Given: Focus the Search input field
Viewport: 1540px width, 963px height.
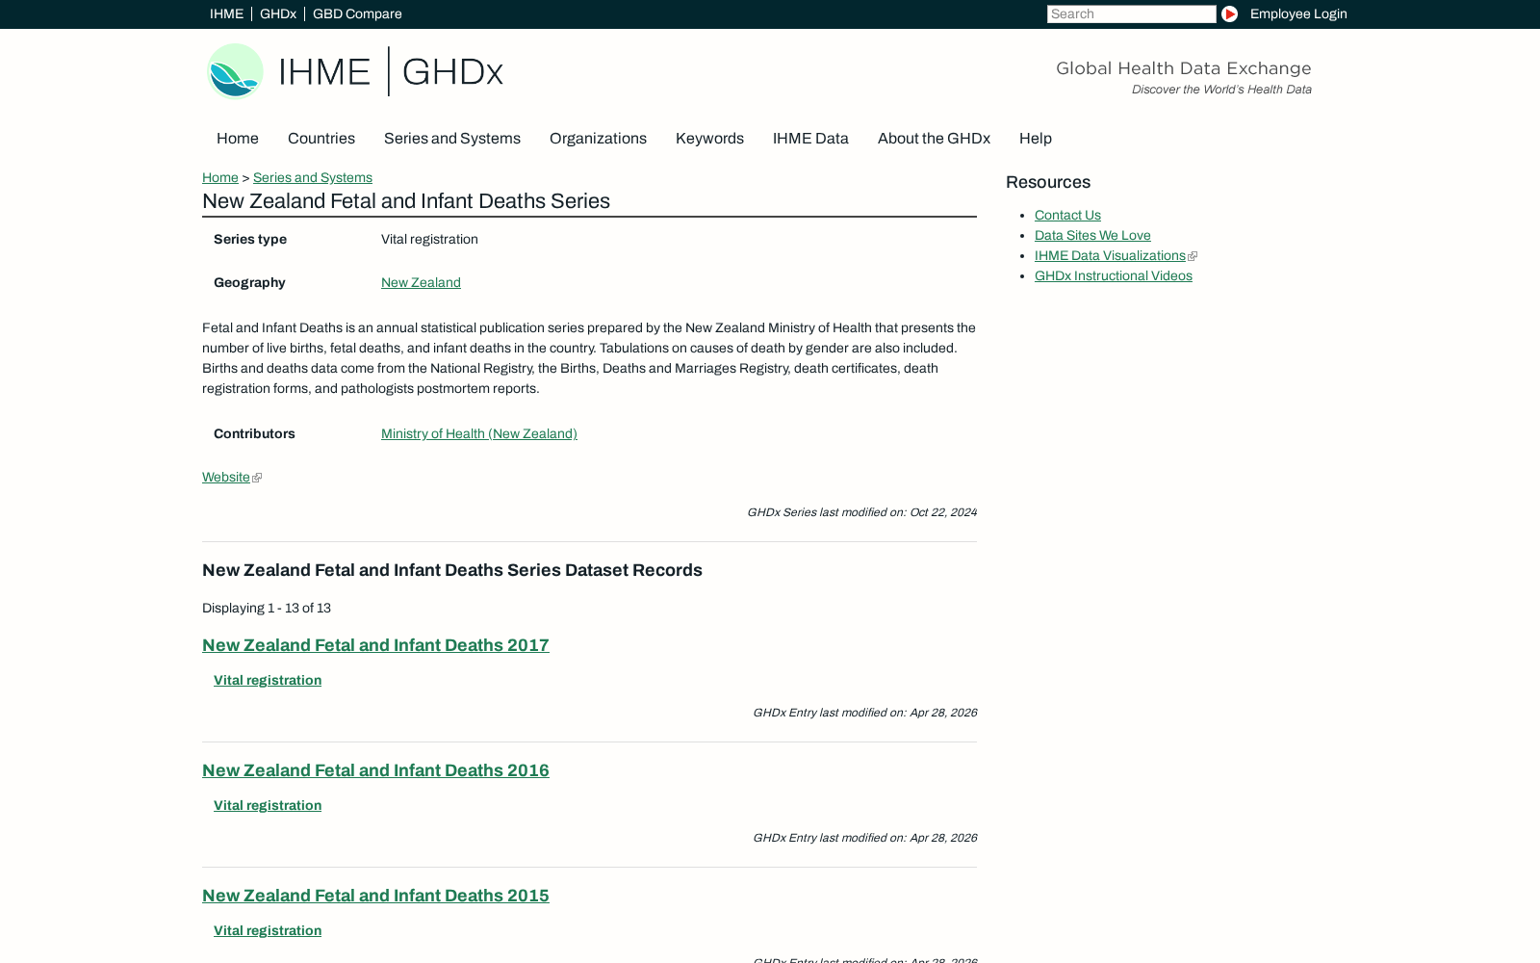Looking at the screenshot, I should pos(1132,13).
